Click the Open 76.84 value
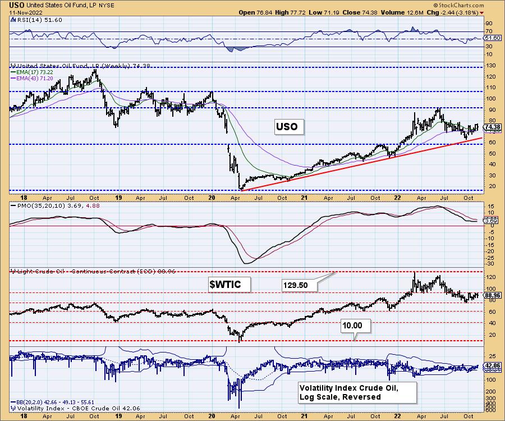The height and width of the screenshot is (421, 505). [x=255, y=12]
